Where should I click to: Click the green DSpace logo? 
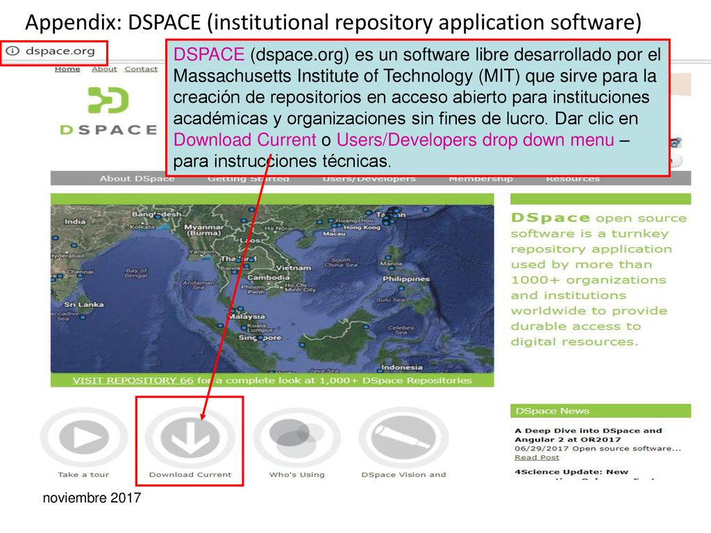pyautogui.click(x=108, y=112)
